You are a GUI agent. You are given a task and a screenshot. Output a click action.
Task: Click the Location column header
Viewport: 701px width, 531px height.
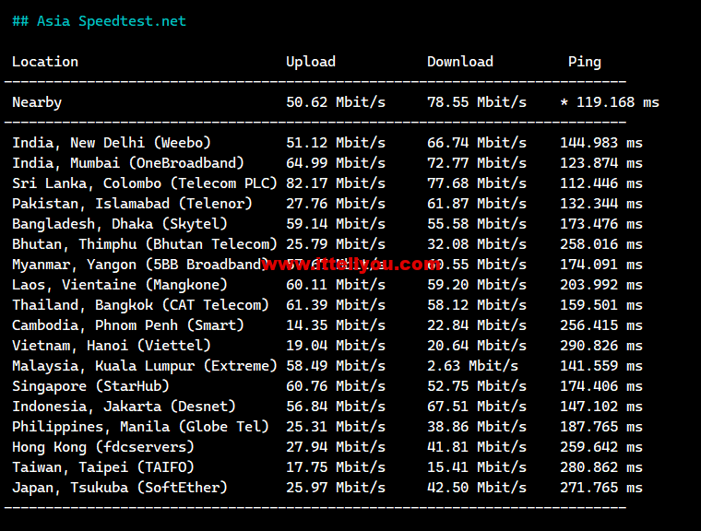click(45, 62)
